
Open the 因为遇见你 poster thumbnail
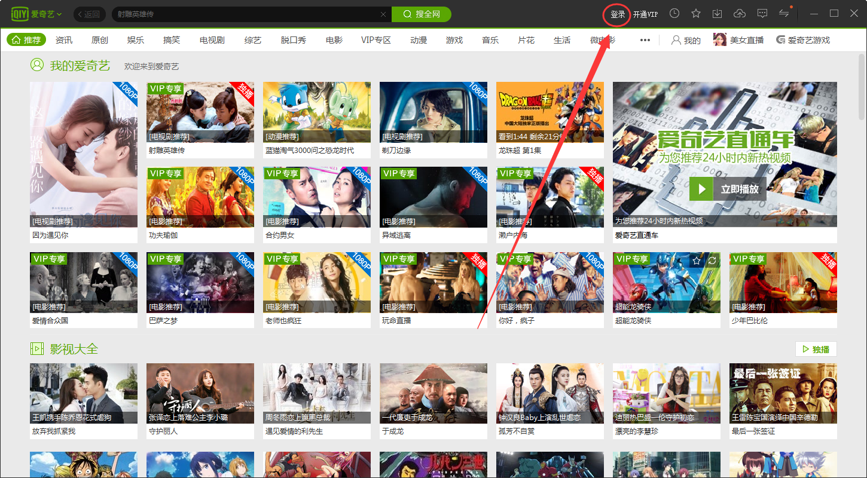tap(84, 155)
